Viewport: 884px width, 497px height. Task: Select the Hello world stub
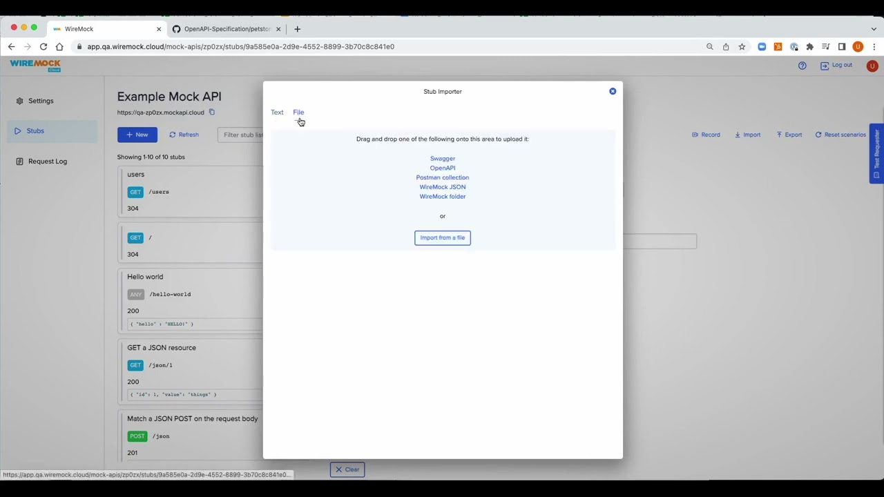191,300
